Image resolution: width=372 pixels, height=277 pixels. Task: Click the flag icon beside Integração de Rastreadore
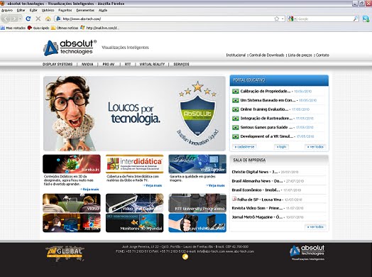coord(236,119)
